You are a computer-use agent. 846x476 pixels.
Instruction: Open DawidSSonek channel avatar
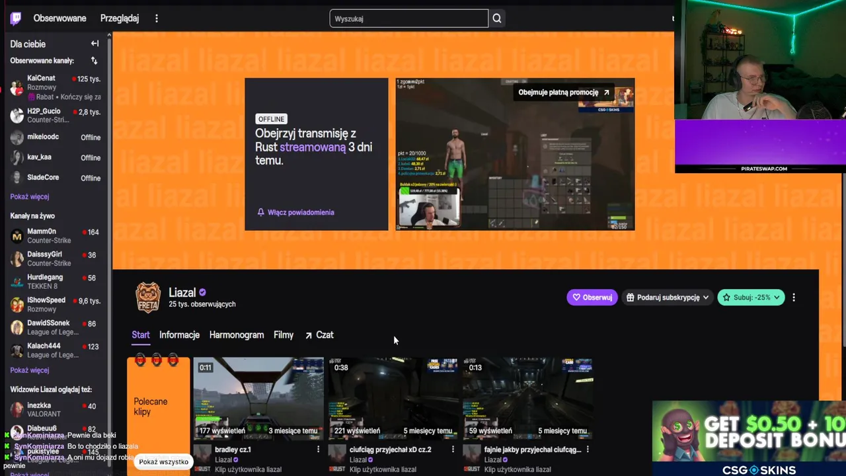click(17, 327)
